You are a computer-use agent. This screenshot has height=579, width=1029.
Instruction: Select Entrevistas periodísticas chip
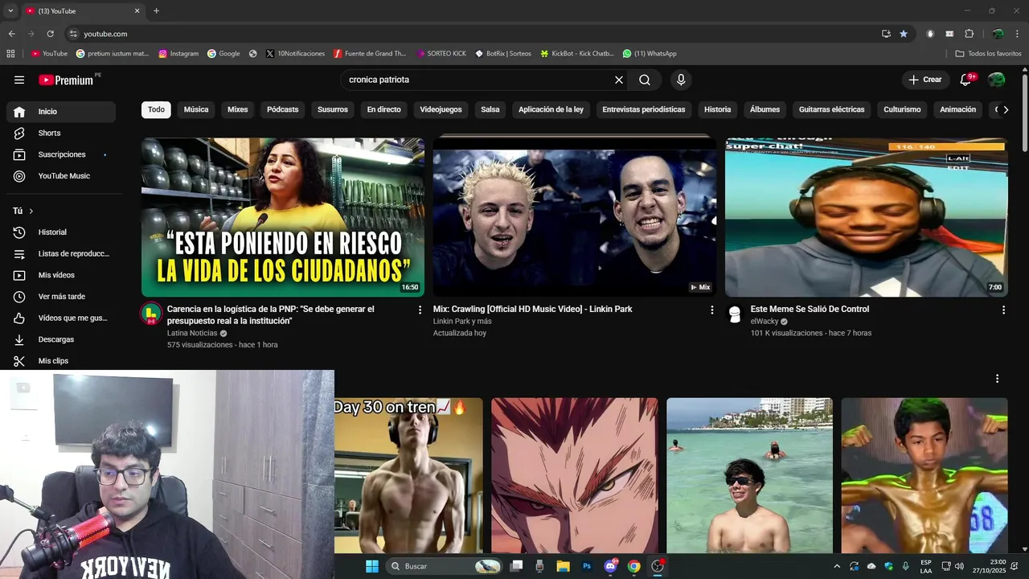pyautogui.click(x=644, y=109)
